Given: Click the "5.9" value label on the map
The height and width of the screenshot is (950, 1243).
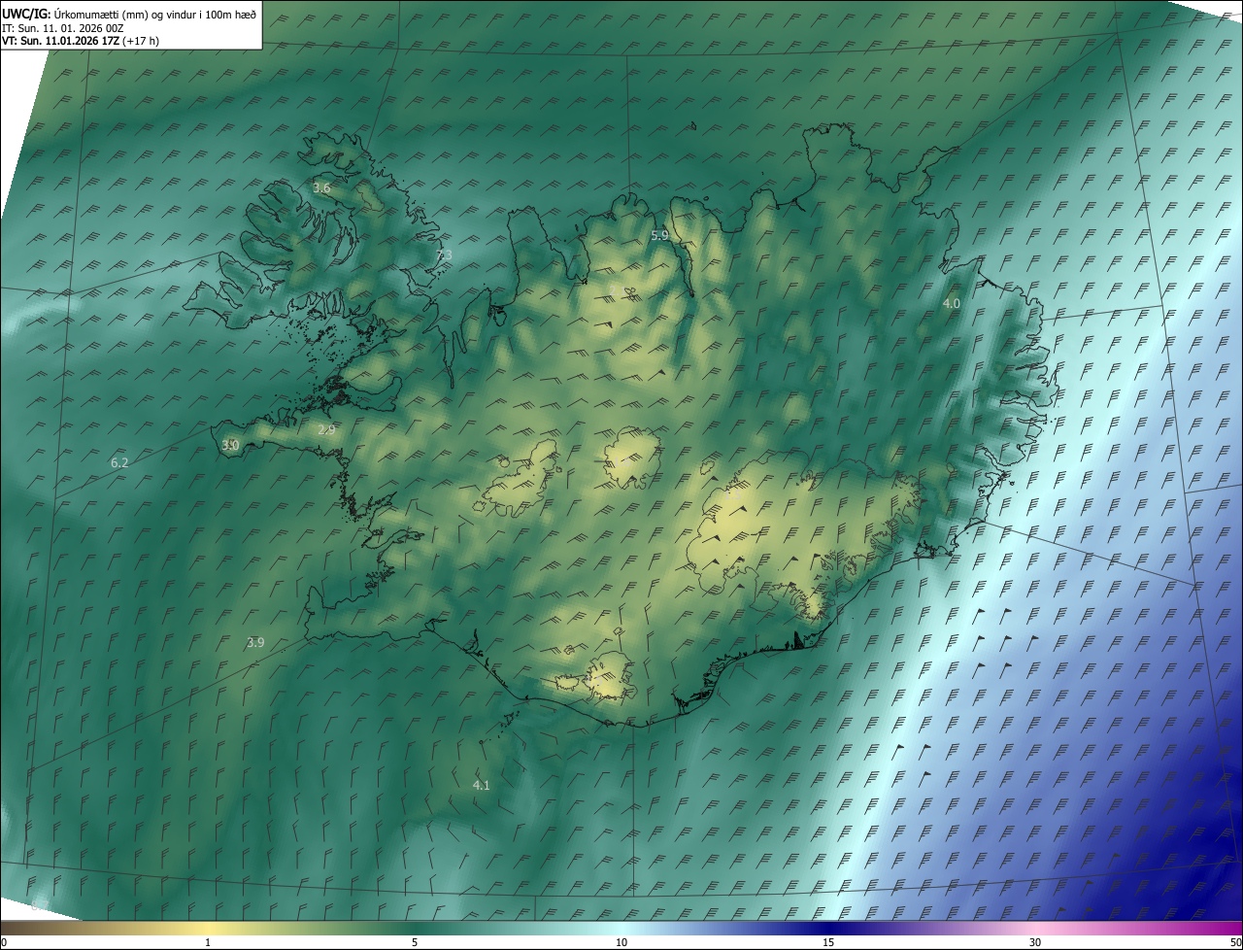Looking at the screenshot, I should (660, 236).
